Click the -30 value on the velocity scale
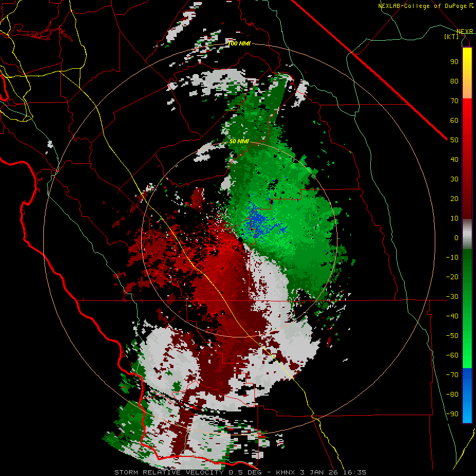 [452, 297]
